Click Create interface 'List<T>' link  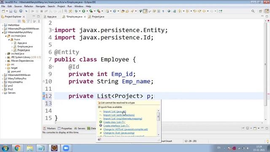coord(116,126)
